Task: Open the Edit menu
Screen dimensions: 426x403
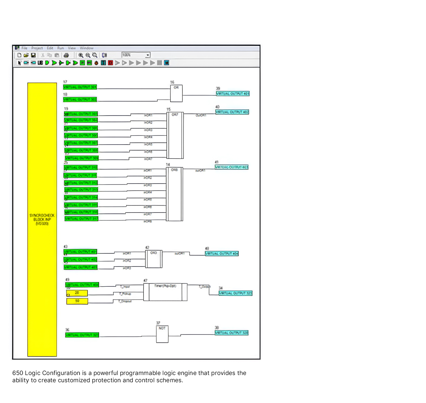Action: point(50,48)
